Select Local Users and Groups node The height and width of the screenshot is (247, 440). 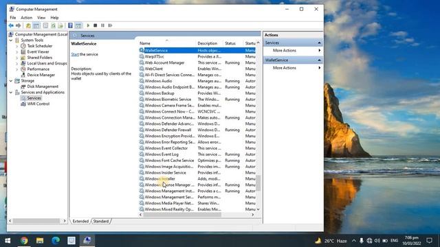[47, 63]
